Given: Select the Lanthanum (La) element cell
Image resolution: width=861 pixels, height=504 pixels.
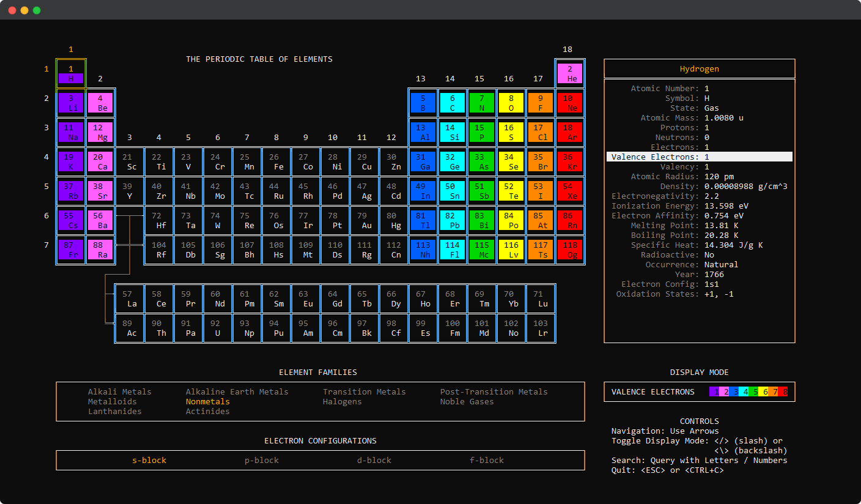Looking at the screenshot, I should pos(130,299).
